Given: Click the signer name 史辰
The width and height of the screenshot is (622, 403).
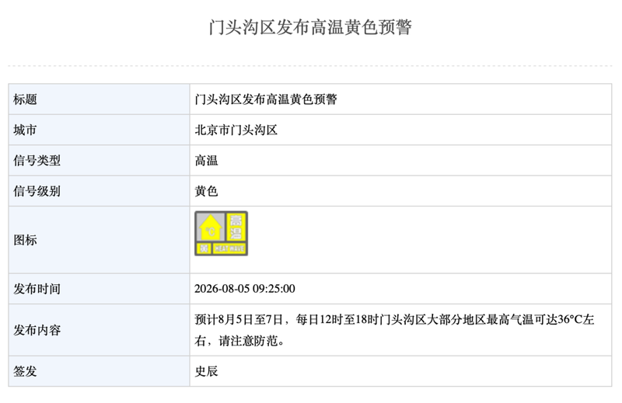Looking at the screenshot, I should (x=206, y=371).
